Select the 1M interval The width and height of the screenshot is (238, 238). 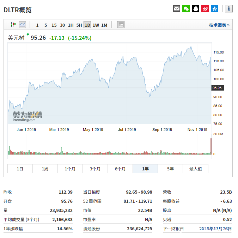click(104, 25)
